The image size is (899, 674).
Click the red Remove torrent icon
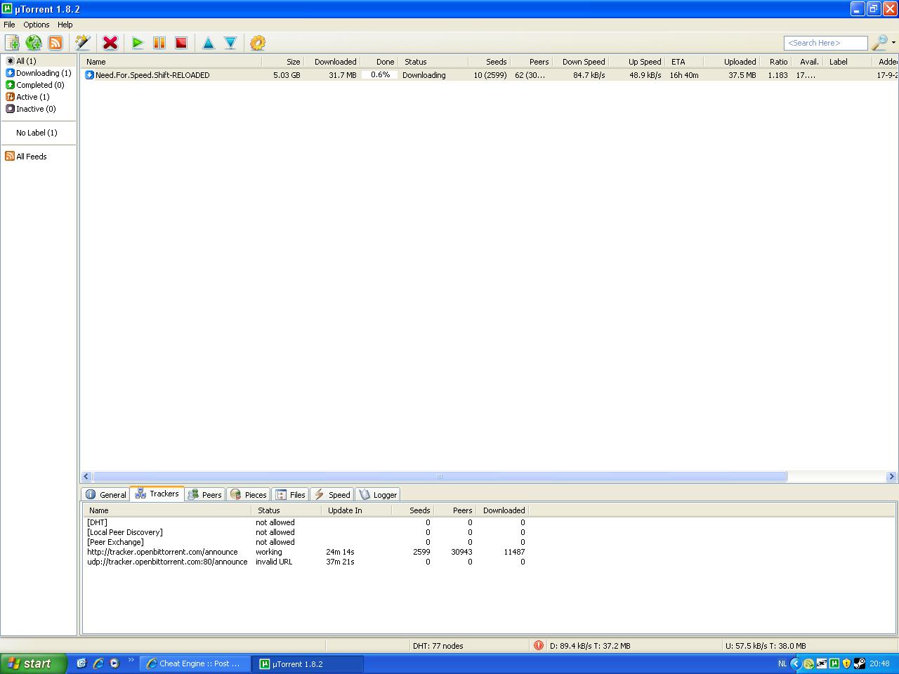click(x=110, y=43)
